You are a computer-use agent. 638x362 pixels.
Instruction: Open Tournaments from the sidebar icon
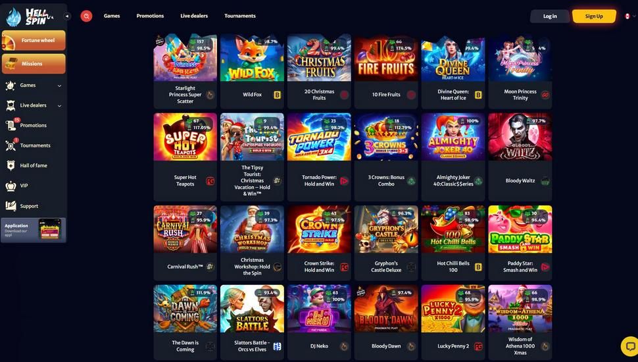coord(11,145)
